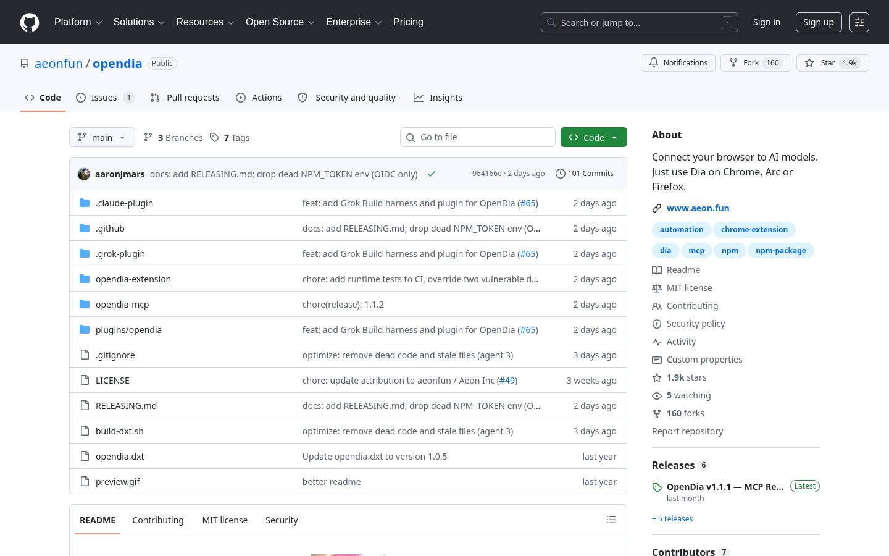
Task: Open pull request #49 link
Action: coord(507,381)
